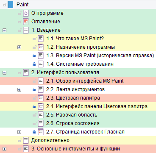
Task: Open 1.1. Что такое MS Paint? topic
Action: [x=75, y=39]
